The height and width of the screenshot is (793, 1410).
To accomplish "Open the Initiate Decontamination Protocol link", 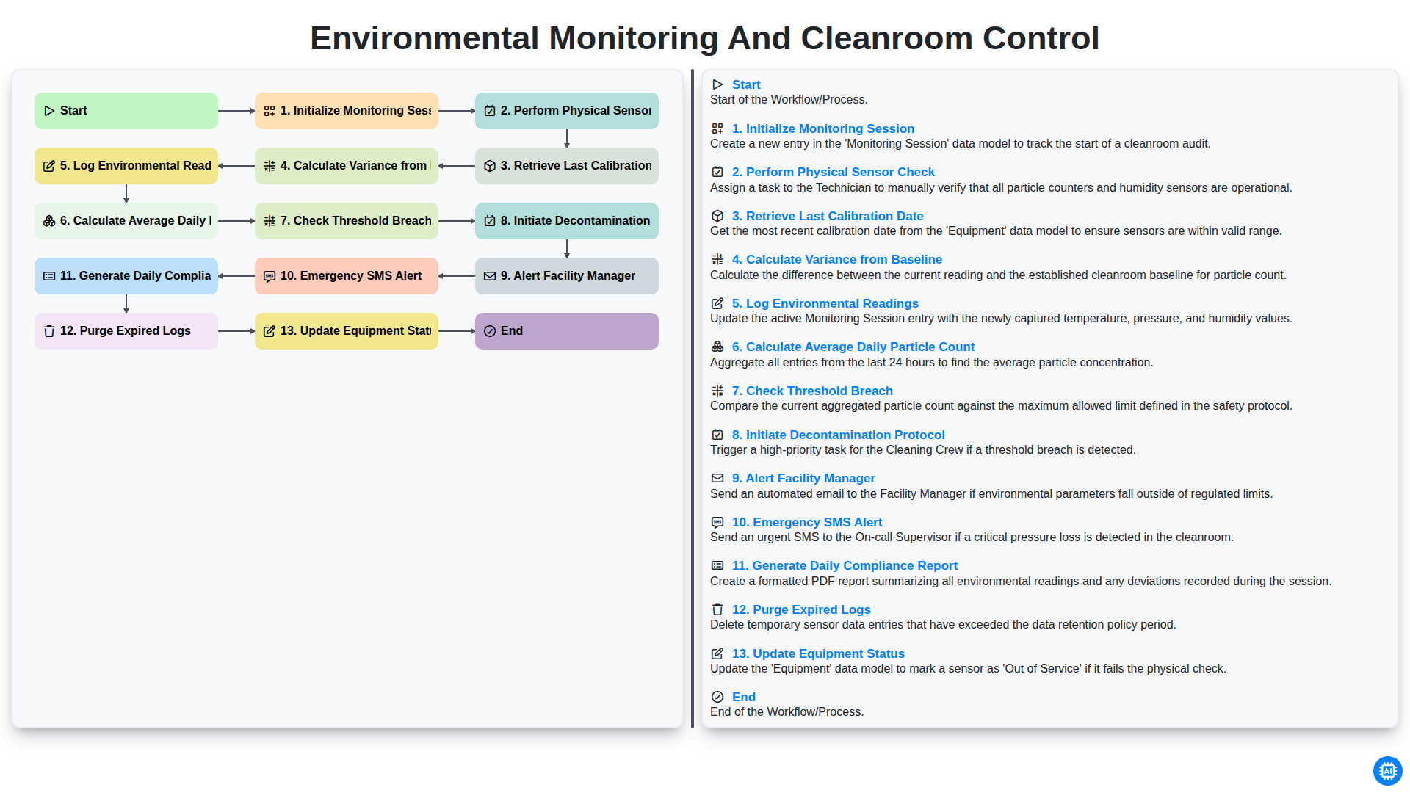I will (838, 435).
